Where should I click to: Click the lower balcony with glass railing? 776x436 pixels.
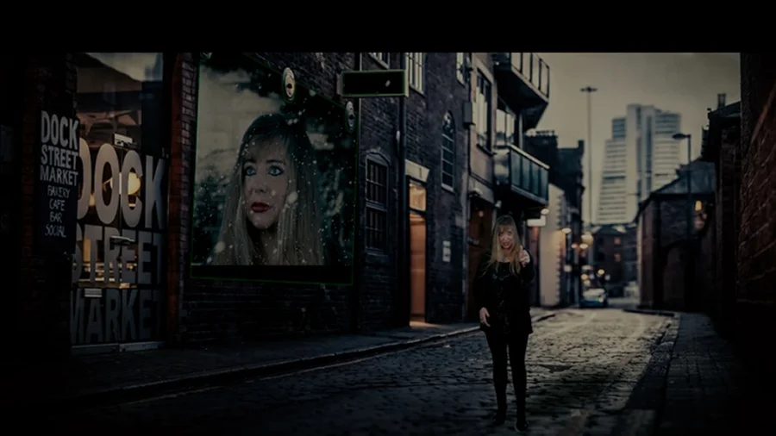(x=522, y=172)
